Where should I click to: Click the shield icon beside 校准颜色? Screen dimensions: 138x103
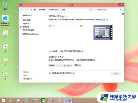[20, 27]
